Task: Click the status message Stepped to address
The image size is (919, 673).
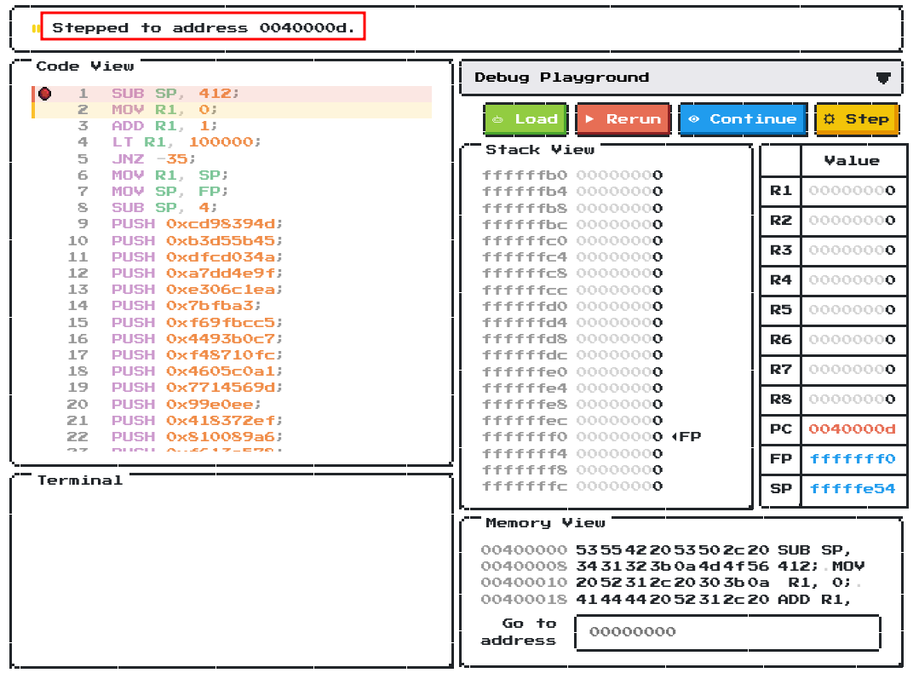Action: 203,28
